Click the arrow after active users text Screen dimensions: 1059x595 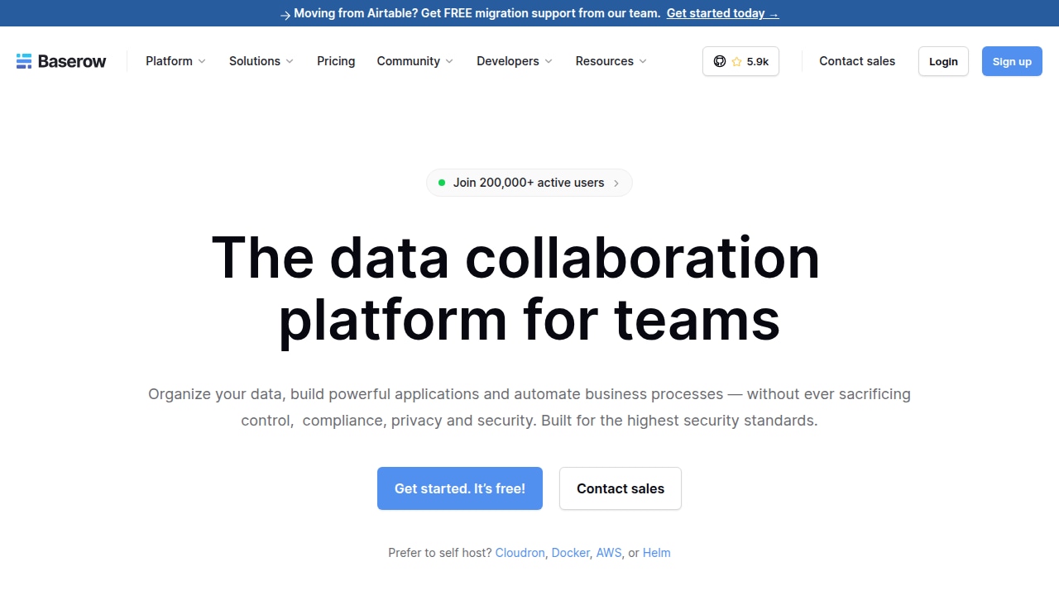click(x=616, y=183)
